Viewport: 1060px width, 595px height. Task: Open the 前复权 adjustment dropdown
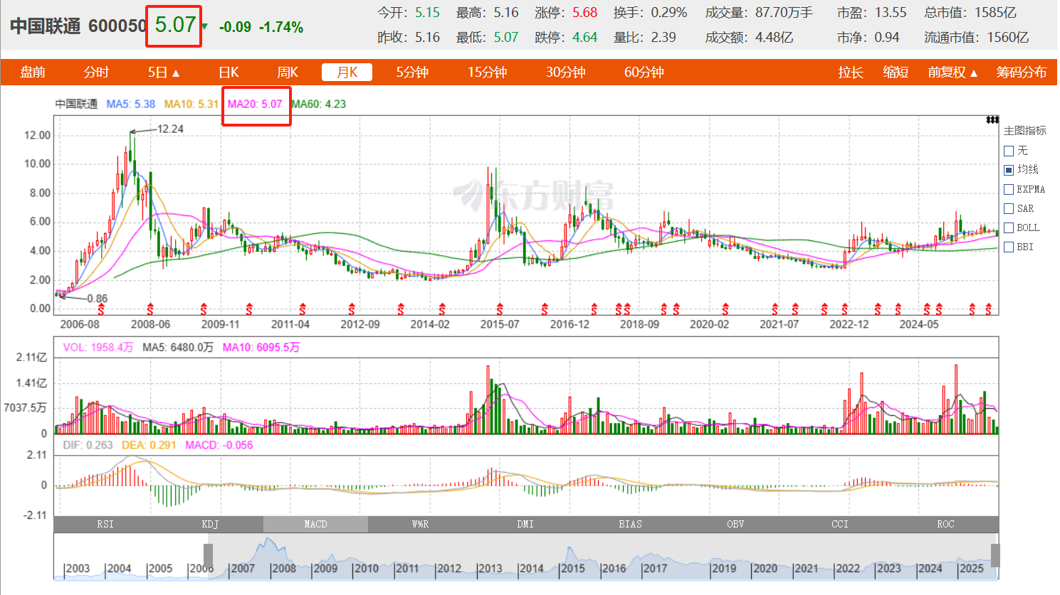953,73
